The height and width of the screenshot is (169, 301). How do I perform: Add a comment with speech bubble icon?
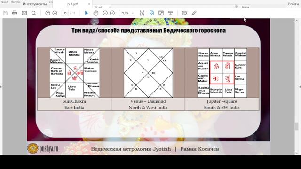pos(184,13)
